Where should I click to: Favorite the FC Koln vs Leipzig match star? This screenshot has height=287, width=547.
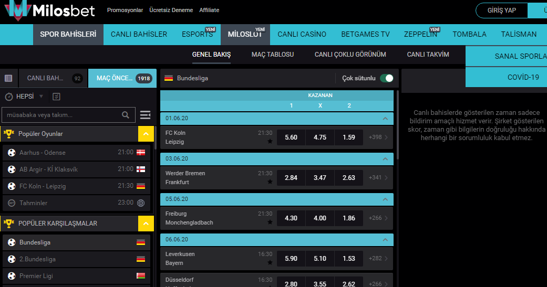[270, 141]
